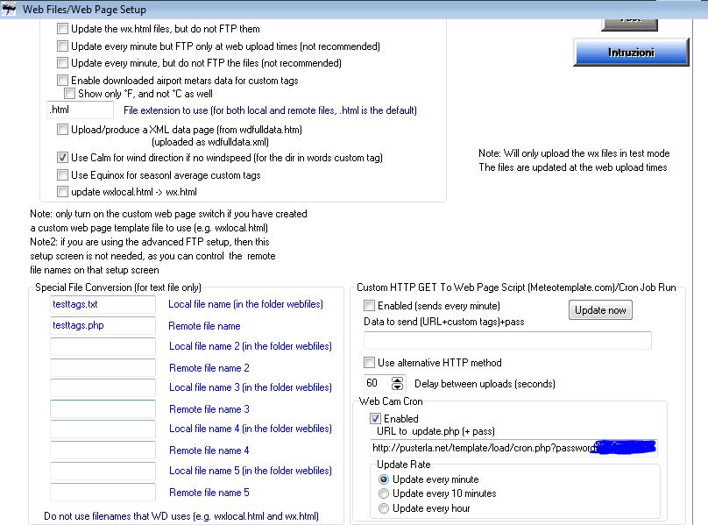Click the '(uploaded as wdfulldata.xml)' text
Image resolution: width=708 pixels, height=525 pixels.
(x=210, y=142)
